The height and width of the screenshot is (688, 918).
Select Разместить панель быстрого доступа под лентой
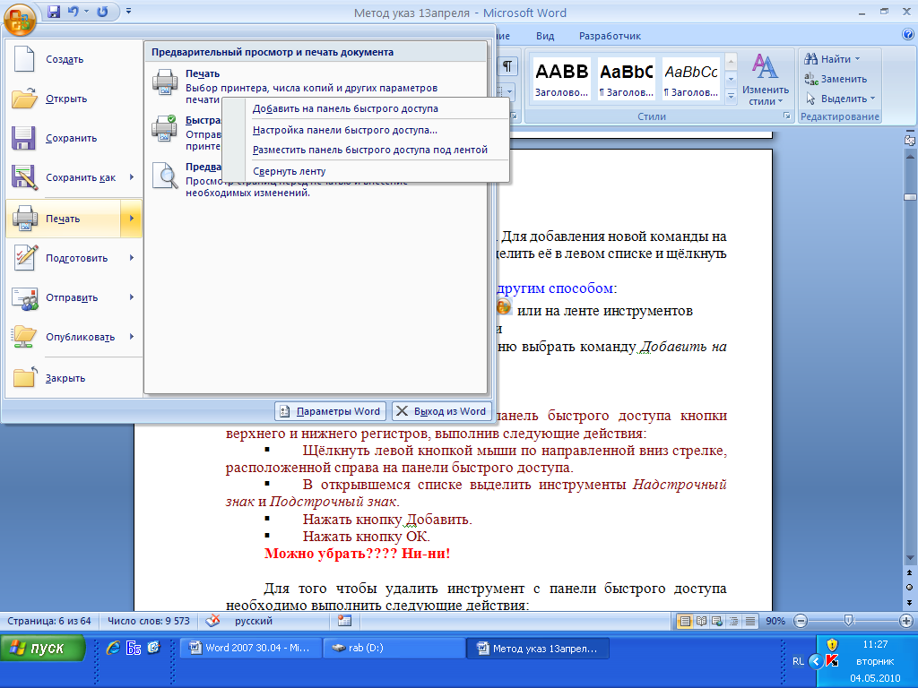[x=366, y=150]
